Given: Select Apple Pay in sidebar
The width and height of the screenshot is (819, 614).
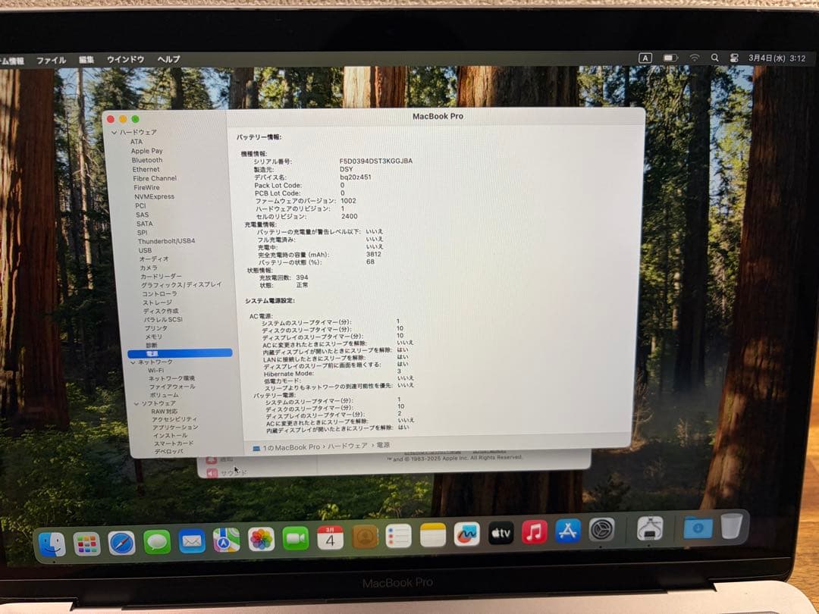Looking at the screenshot, I should pos(147,151).
